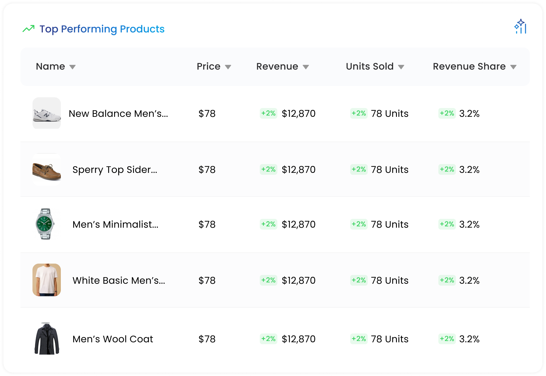Select the green minimalist watch thumbnail
Screen dimensions: 546x376
click(x=45, y=224)
